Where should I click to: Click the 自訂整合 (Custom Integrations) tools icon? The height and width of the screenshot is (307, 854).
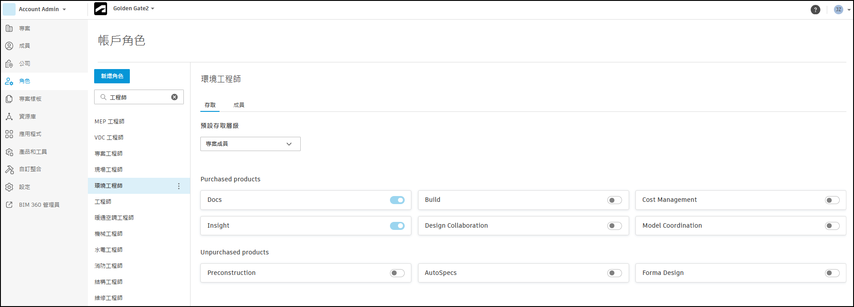point(9,169)
